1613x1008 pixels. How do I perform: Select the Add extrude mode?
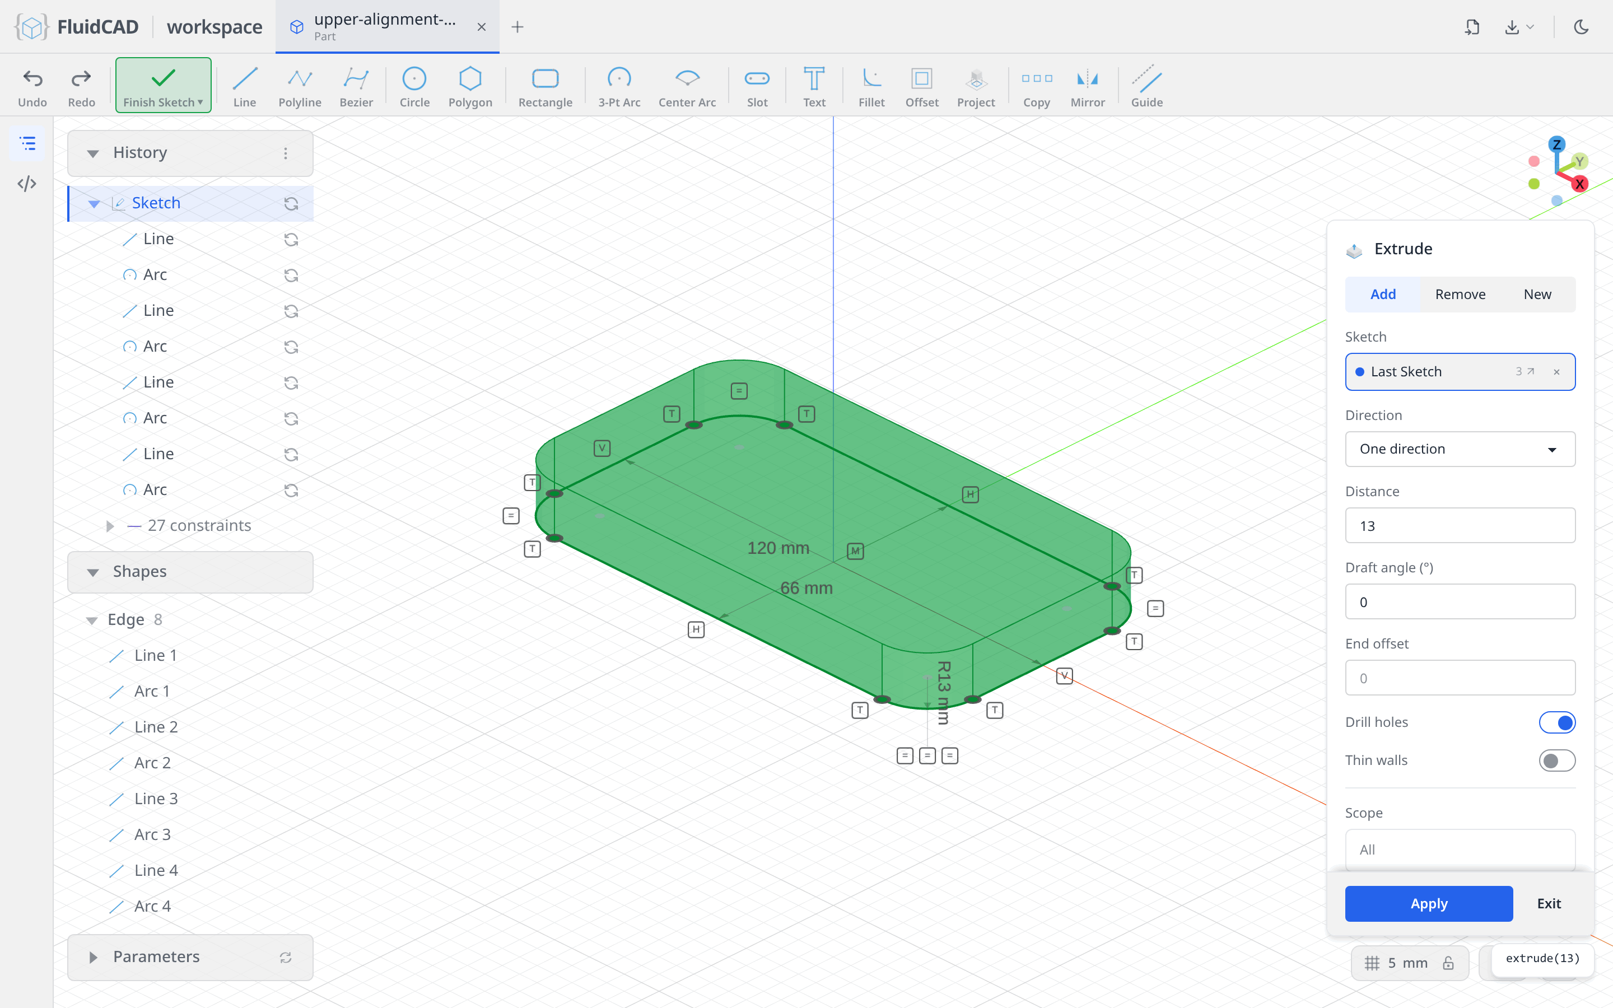(x=1383, y=294)
